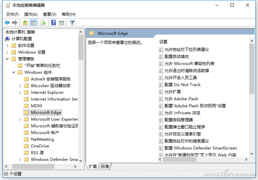Click the policy icon beside 配置弹出窗口阻止程序

[x=161, y=127]
